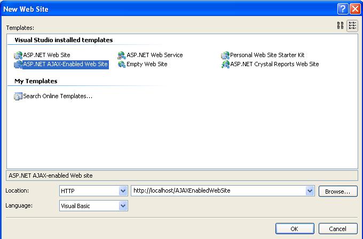Image resolution: width=363 pixels, height=239 pixels.
Task: Close the New Web Site dialog
Action: pos(355,9)
